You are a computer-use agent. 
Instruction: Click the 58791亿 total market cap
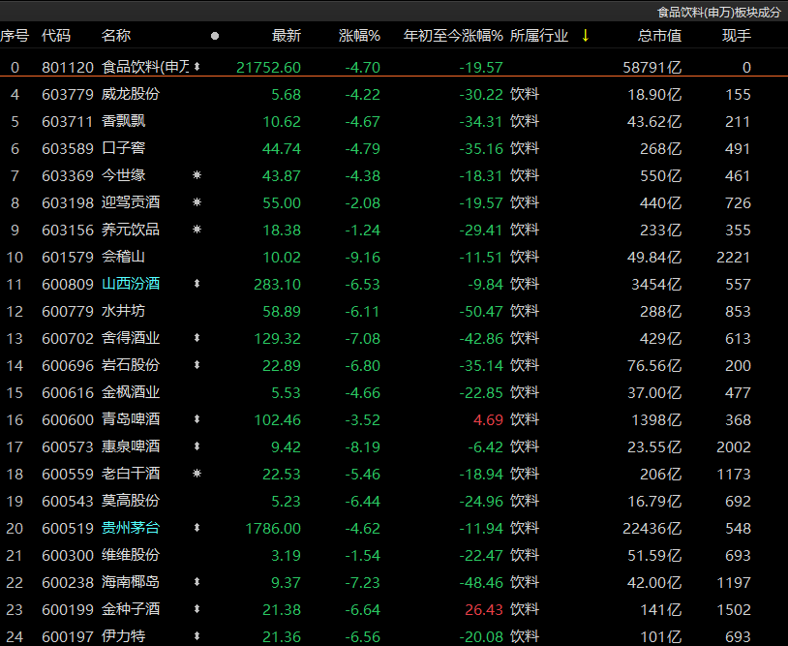(x=652, y=68)
